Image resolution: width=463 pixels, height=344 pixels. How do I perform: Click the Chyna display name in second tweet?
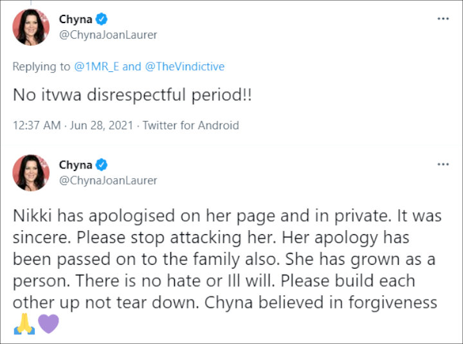pos(76,165)
